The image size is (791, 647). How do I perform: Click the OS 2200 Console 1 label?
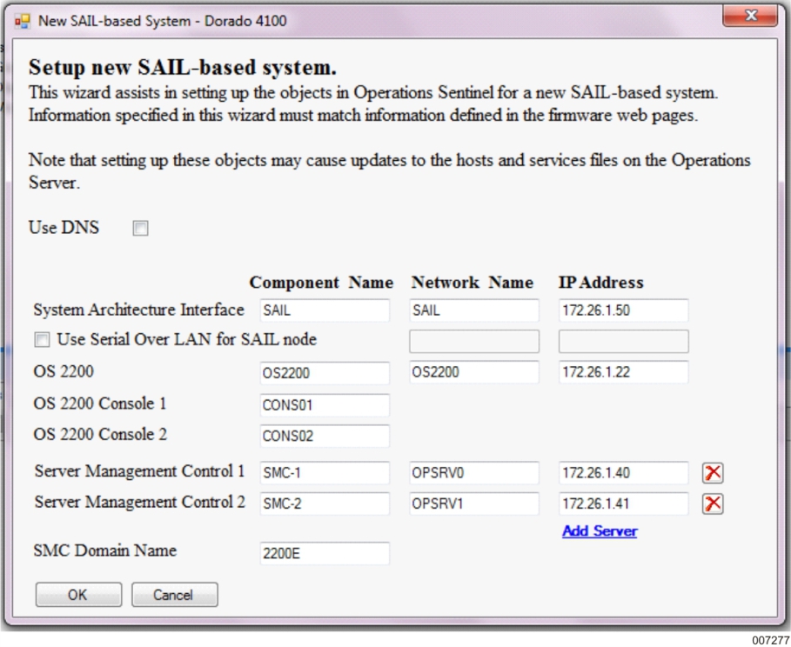click(100, 404)
